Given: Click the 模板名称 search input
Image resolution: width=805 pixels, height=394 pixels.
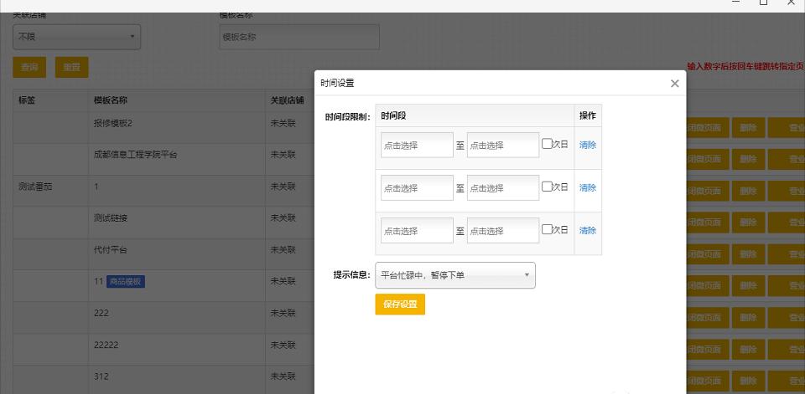Looking at the screenshot, I should [299, 37].
